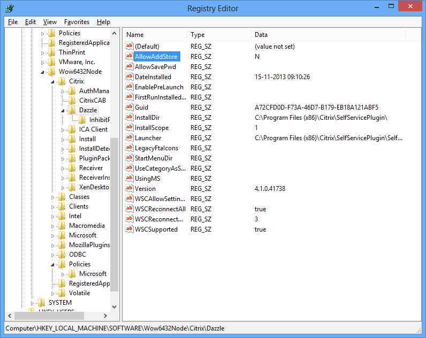Sort values by Name column header
This screenshot has width=426, height=338.
[155, 34]
